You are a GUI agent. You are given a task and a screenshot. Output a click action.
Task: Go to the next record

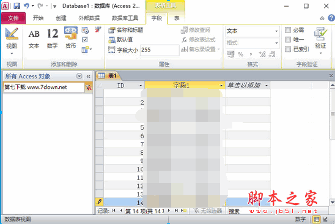(x=169, y=211)
